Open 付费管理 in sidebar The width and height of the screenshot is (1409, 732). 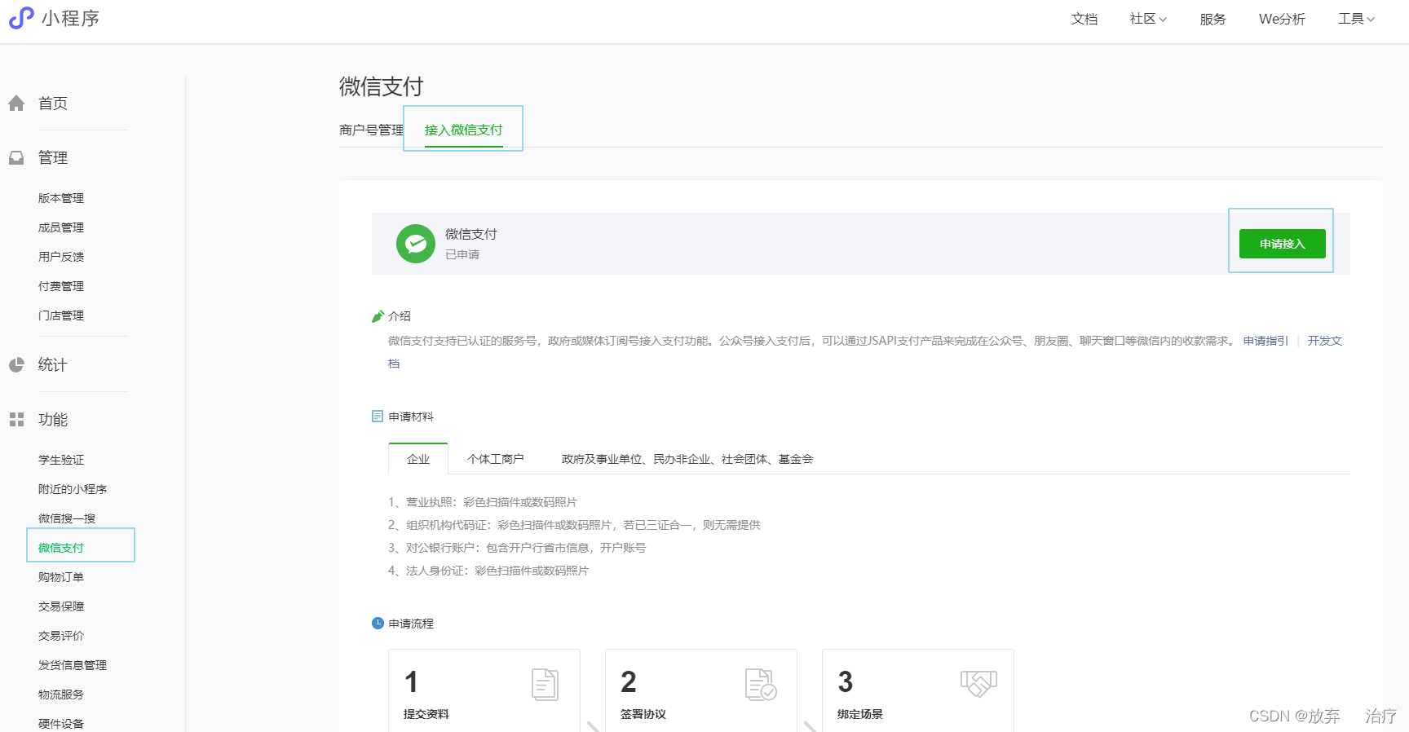tap(61, 286)
